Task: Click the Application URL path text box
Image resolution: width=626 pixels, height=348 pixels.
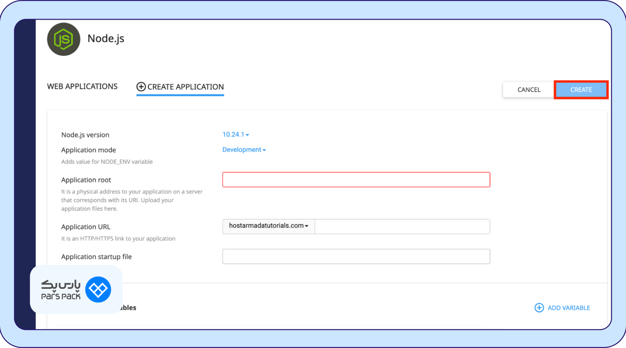Action: (402, 227)
